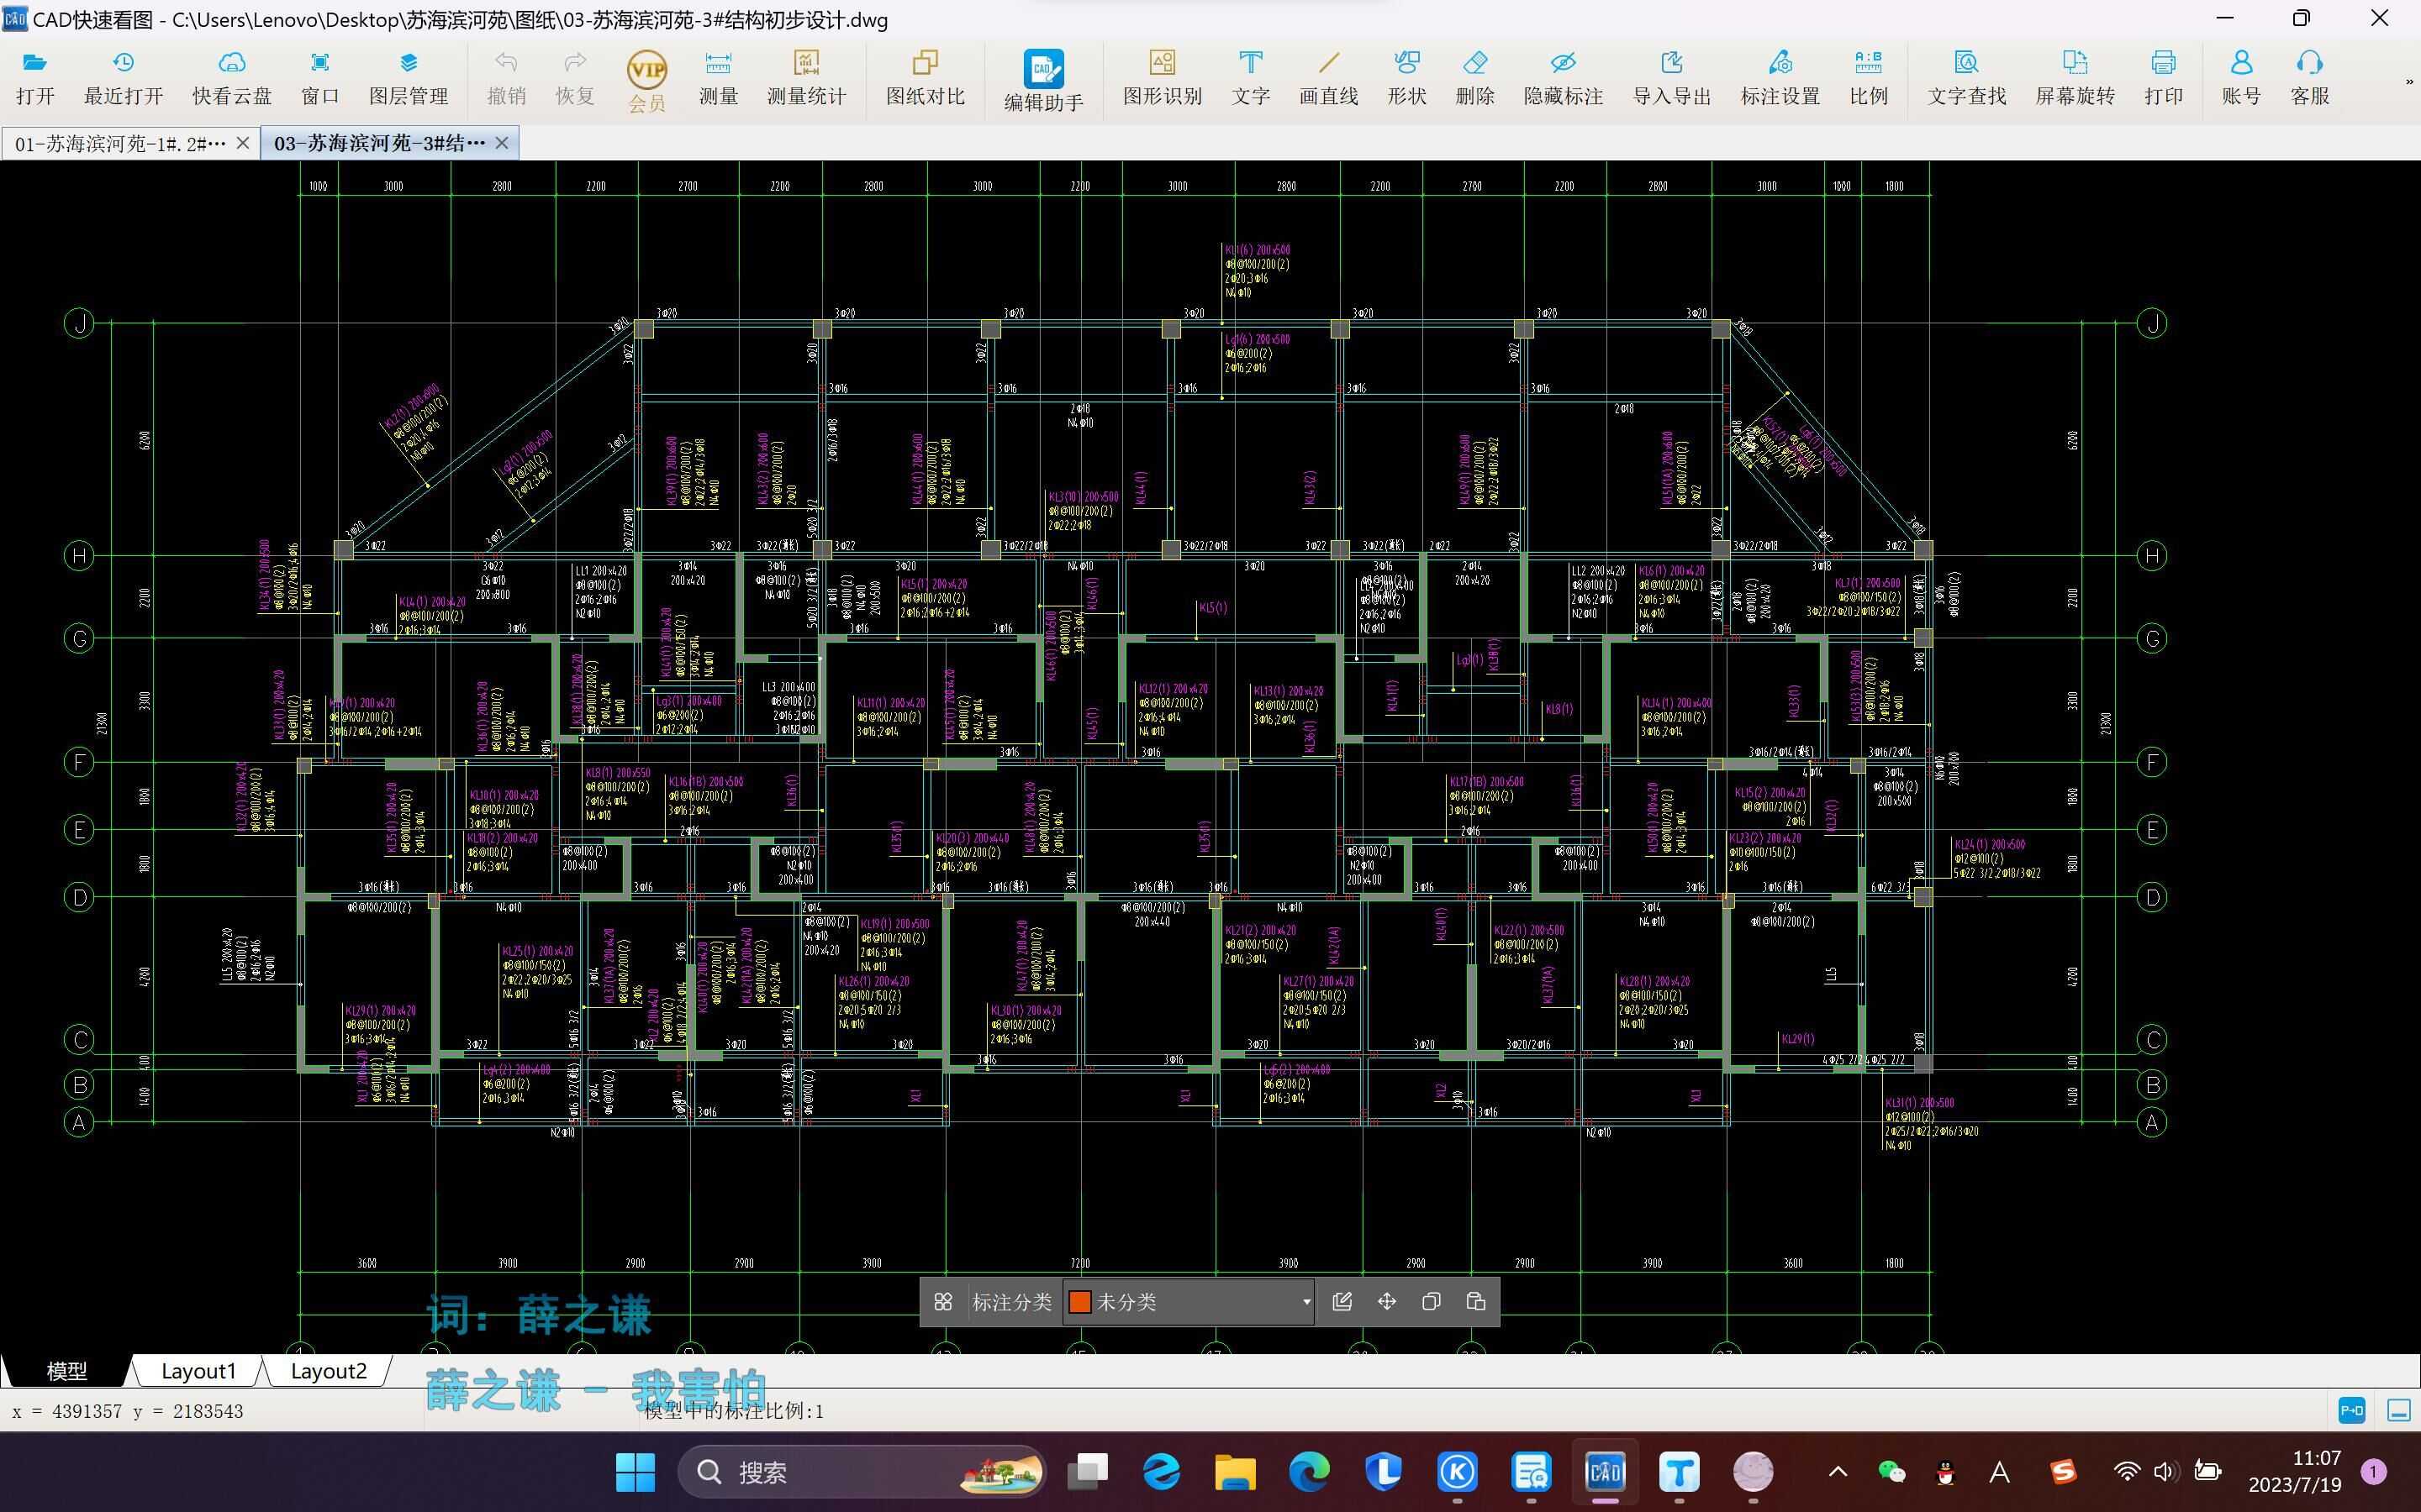Select the 测量 measure tool
Screen dimensions: 2421x1512
pyautogui.click(x=718, y=78)
